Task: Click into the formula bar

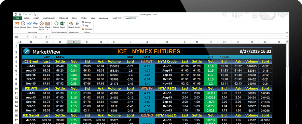Action: pyautogui.click(x=167, y=37)
